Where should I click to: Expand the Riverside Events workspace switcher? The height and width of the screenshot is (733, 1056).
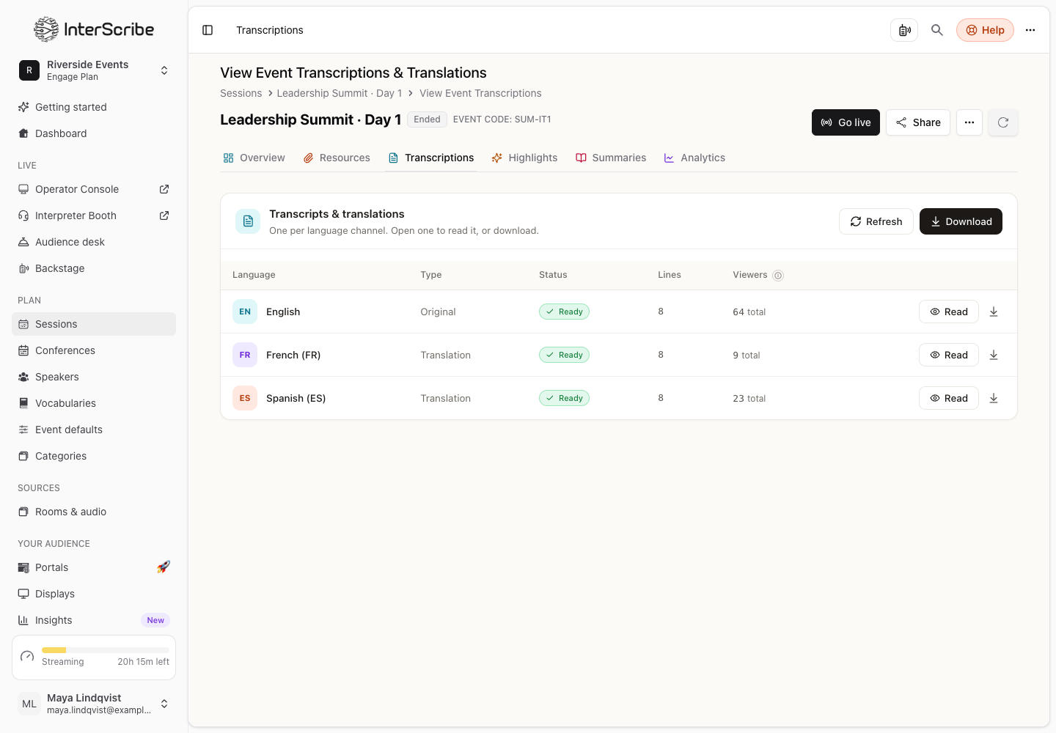click(94, 70)
